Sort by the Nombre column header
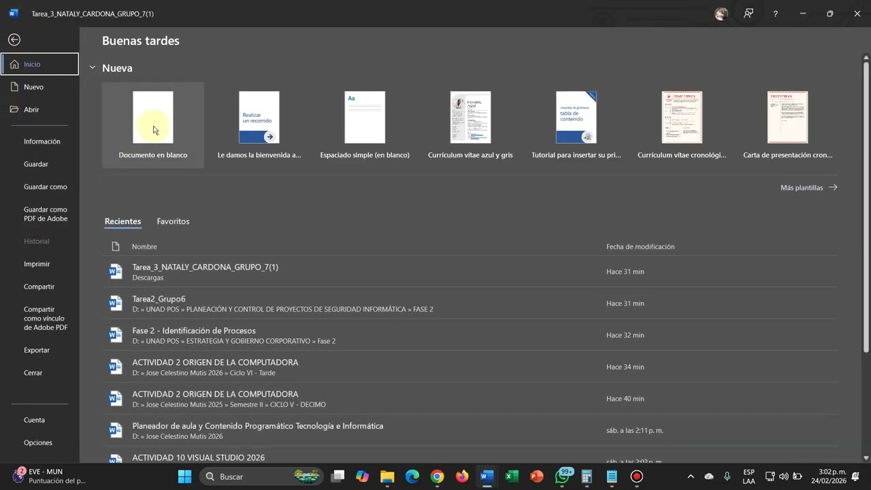 click(144, 246)
